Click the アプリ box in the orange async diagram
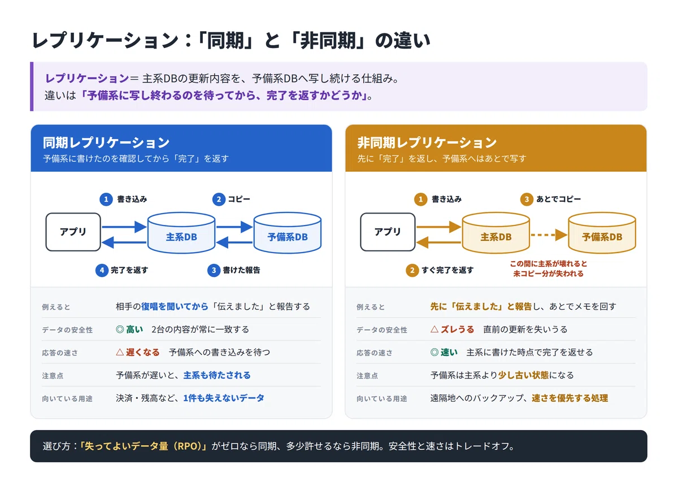The width and height of the screenshot is (678, 486). [x=388, y=232]
